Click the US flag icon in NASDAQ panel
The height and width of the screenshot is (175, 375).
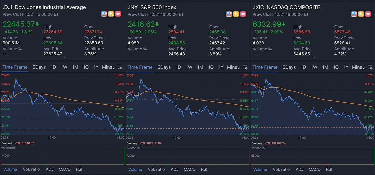click(354, 14)
